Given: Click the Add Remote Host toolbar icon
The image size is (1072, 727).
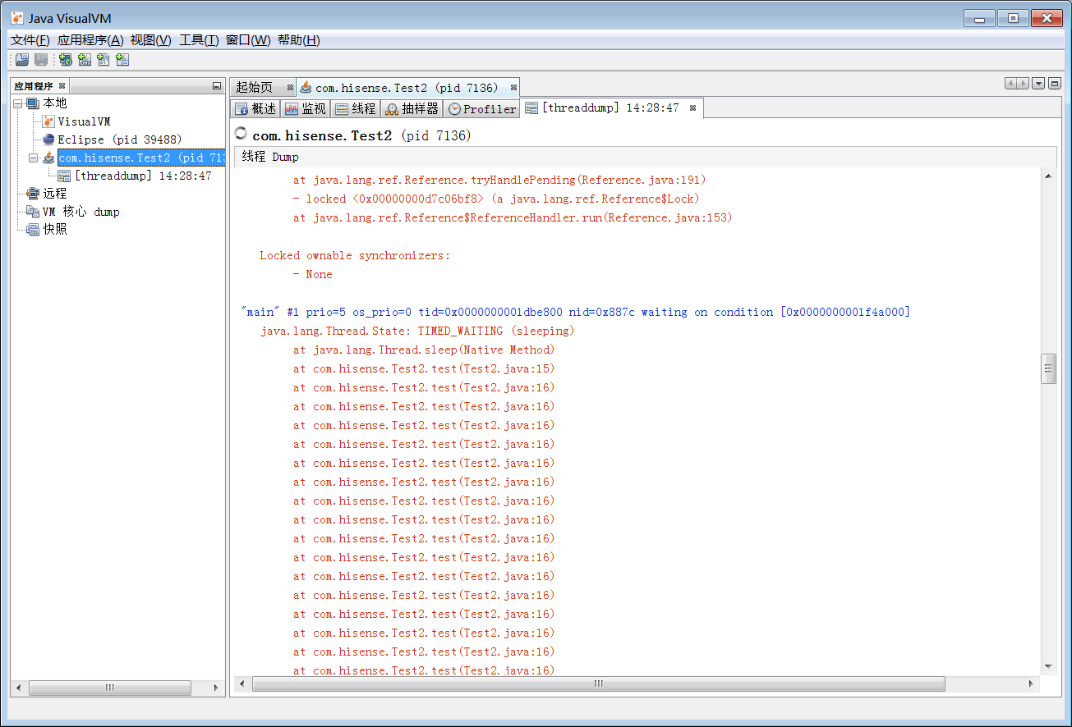Looking at the screenshot, I should click(65, 59).
